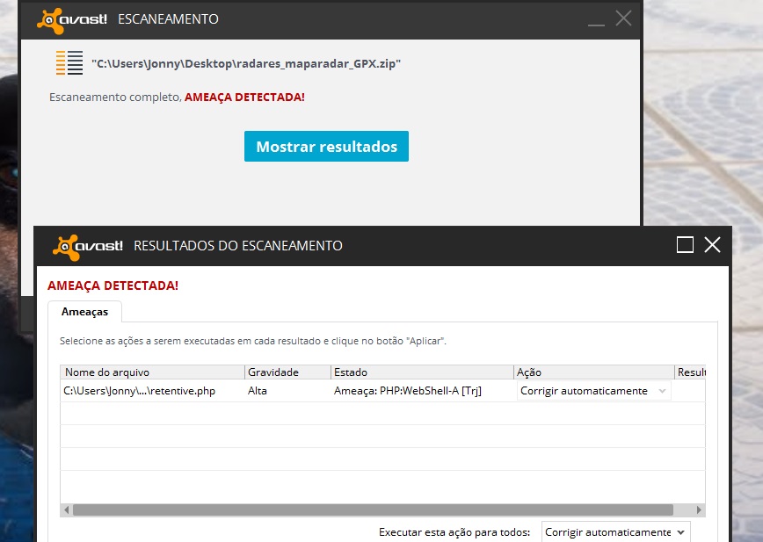Click the 'Selecione as ações' instruction text

[x=253, y=341]
